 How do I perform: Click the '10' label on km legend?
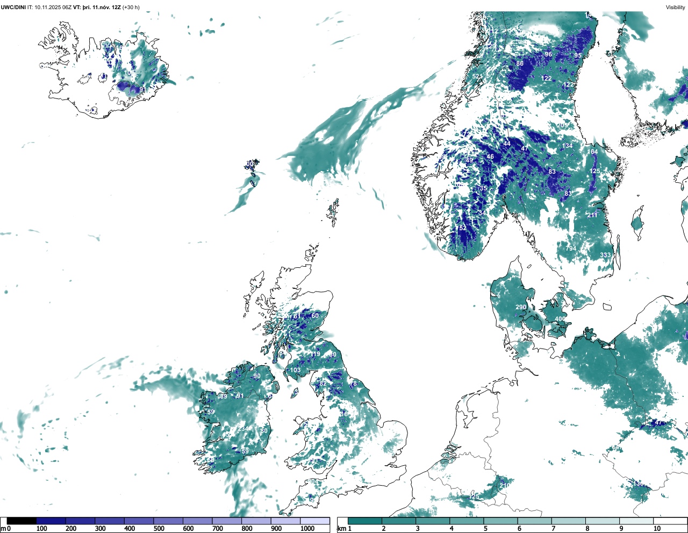point(657,529)
